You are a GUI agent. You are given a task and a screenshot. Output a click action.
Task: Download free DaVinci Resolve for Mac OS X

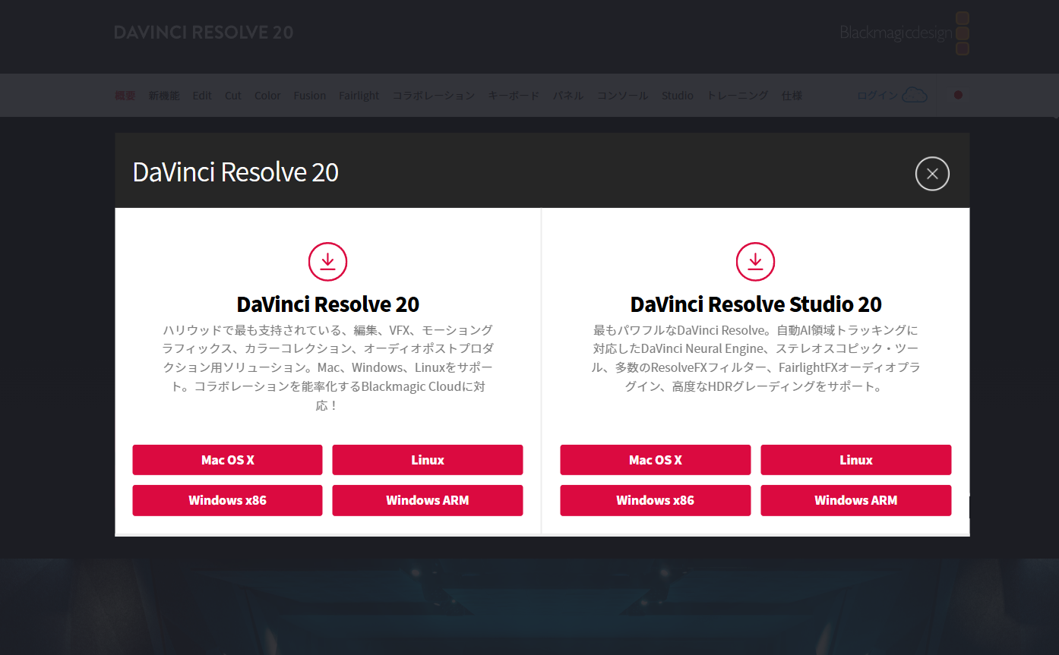point(227,460)
